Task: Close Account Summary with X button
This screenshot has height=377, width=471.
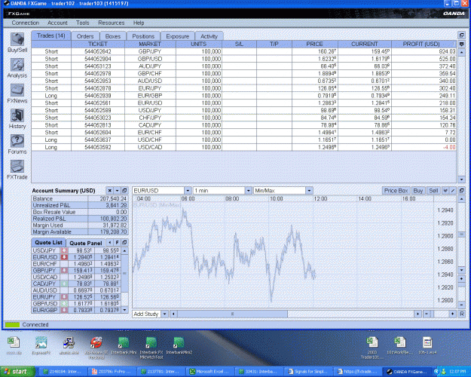Action: pos(109,191)
